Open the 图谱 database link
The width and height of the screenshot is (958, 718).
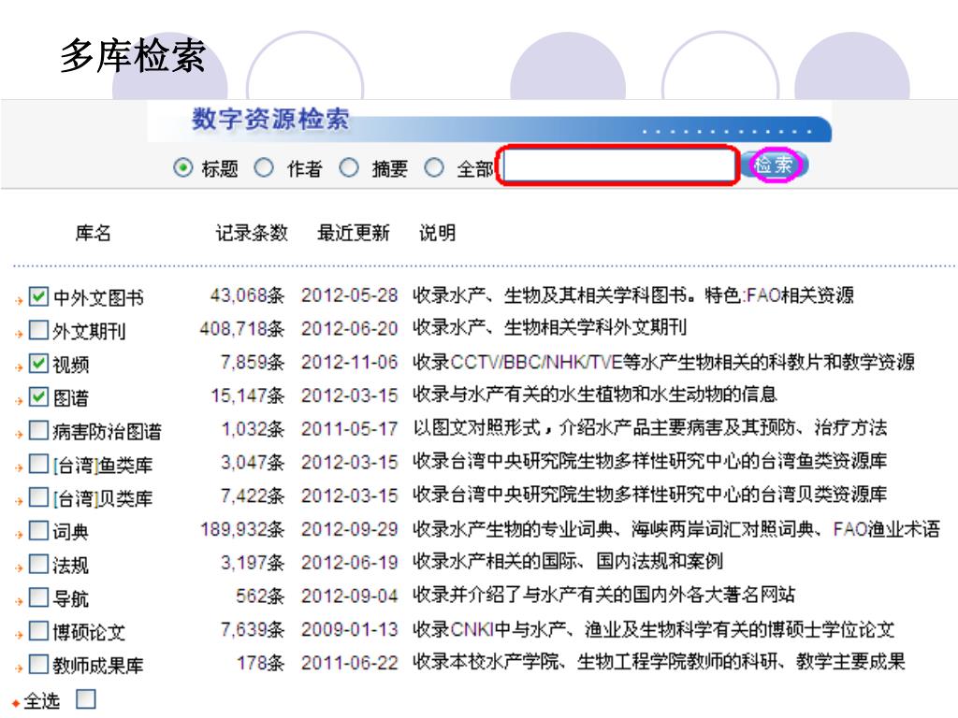point(71,398)
